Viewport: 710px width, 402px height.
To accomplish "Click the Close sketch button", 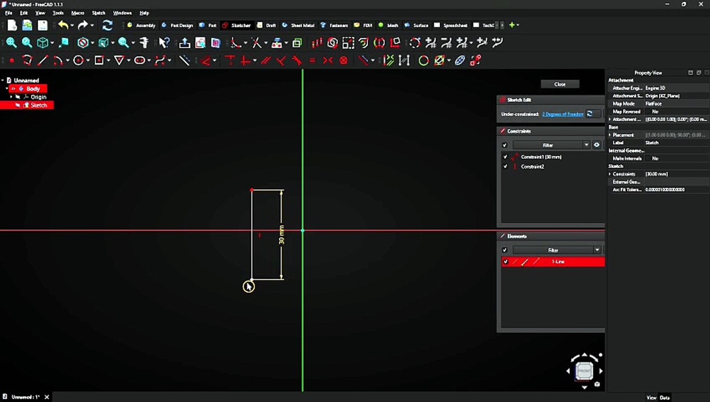I will pyautogui.click(x=560, y=84).
